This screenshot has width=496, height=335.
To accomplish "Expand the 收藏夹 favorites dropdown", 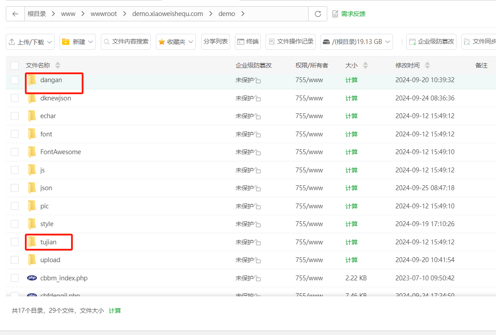I will click(x=176, y=42).
